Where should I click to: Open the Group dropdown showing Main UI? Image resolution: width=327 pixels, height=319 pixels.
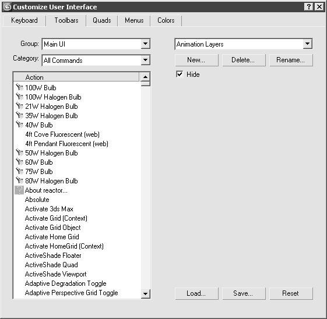click(x=145, y=44)
